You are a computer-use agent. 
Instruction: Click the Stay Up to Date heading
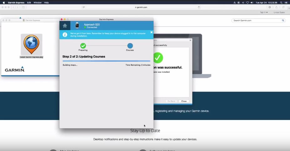(145, 131)
